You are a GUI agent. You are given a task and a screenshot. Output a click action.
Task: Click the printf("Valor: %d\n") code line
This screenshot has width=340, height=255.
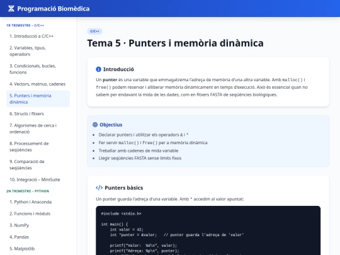(144, 246)
